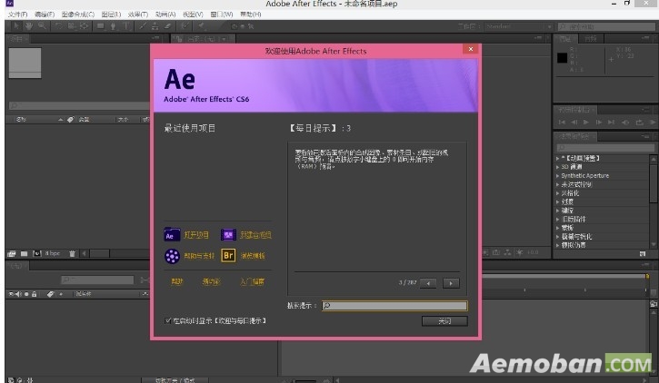Open the 文件(F) menu

[17, 15]
